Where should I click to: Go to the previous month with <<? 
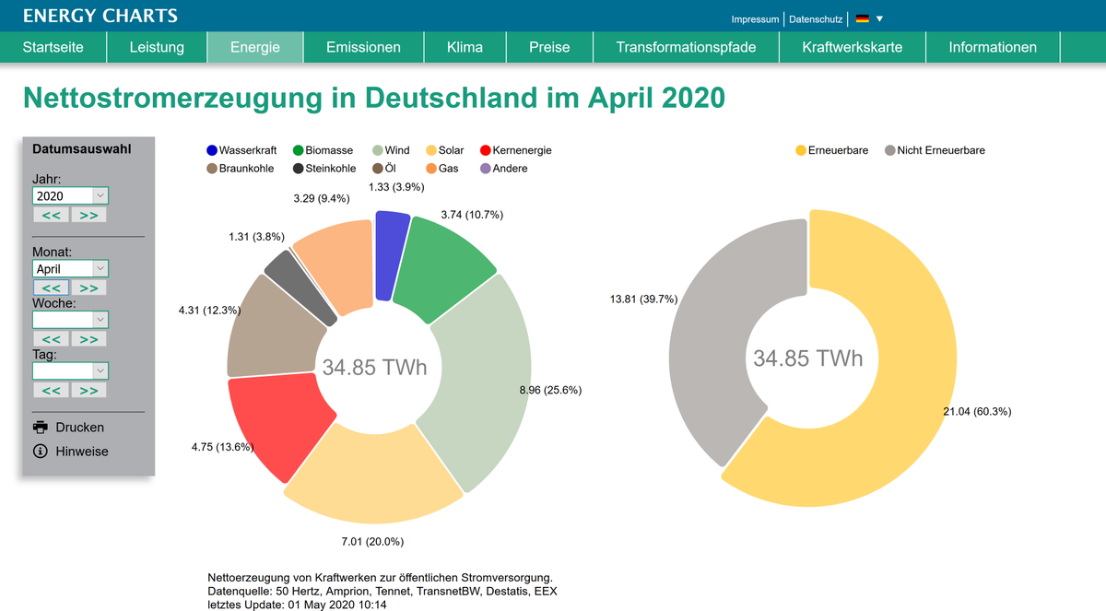point(51,288)
